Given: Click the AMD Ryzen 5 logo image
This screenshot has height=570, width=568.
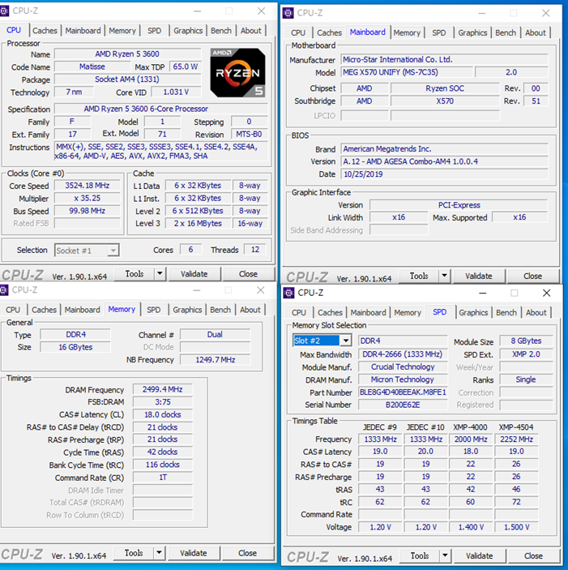Looking at the screenshot, I should pos(237,73).
